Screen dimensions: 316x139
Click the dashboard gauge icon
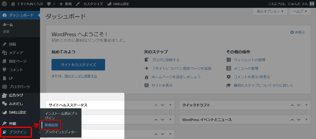(x=4, y=15)
